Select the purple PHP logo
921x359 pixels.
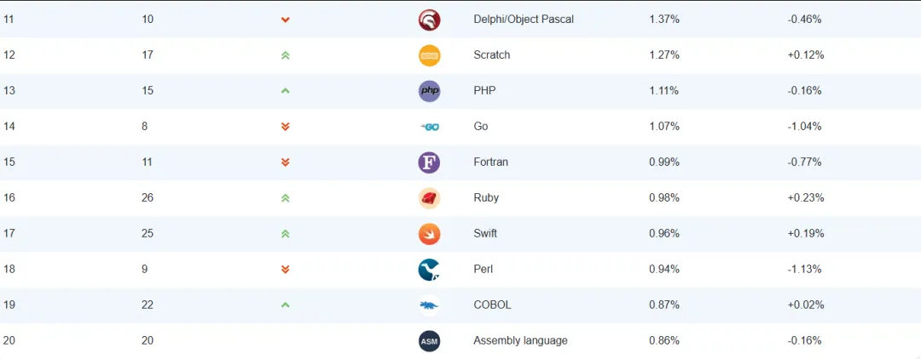tap(429, 91)
